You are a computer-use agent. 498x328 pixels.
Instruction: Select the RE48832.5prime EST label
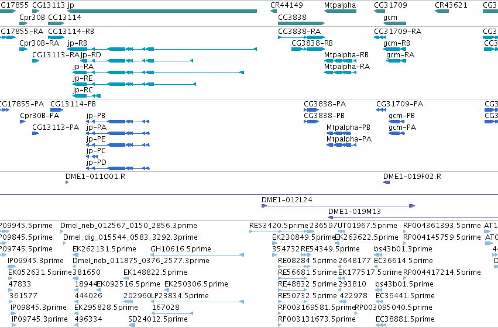point(307,285)
